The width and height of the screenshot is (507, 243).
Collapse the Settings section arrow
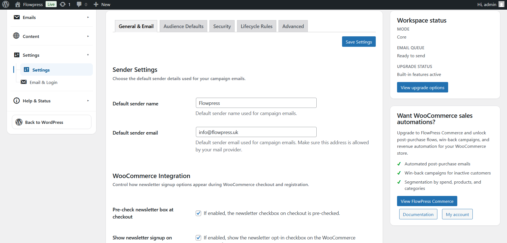coord(88,55)
